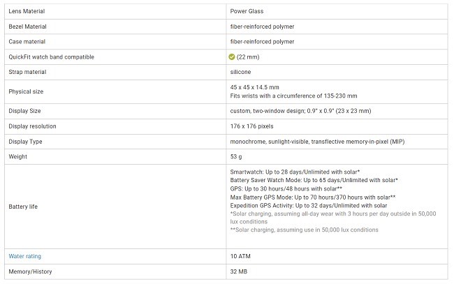Click the green checkmark beside QuickFit compatibility
The image size is (454, 284).
[x=233, y=57]
